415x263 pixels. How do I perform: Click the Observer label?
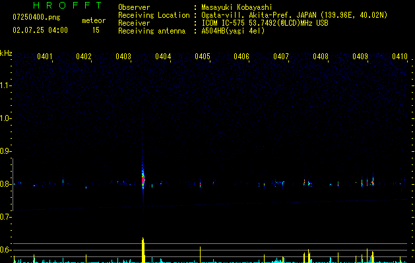[134, 7]
